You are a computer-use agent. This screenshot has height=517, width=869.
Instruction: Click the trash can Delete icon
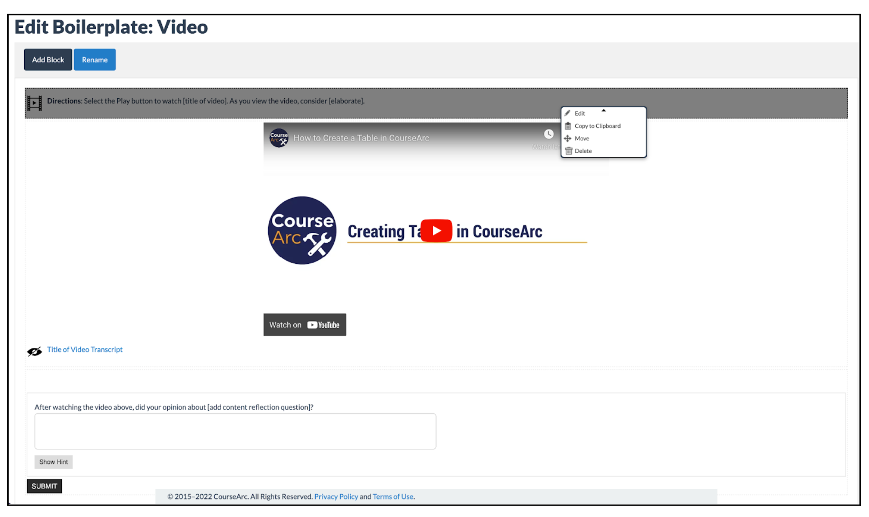tap(568, 151)
